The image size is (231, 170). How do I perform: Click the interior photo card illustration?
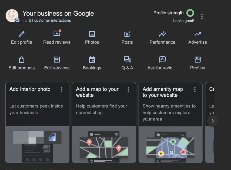[37, 145]
